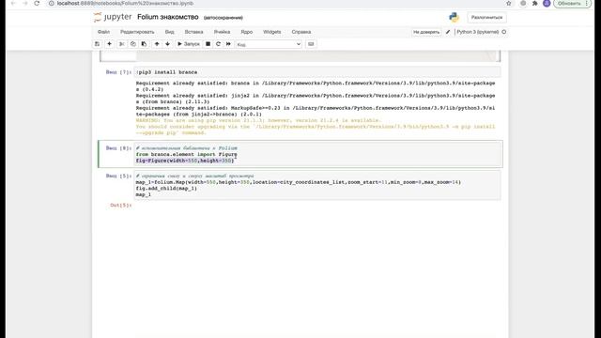Click the kernel idle circle indicator
Screen dimensions: 601x338
tap(504, 32)
